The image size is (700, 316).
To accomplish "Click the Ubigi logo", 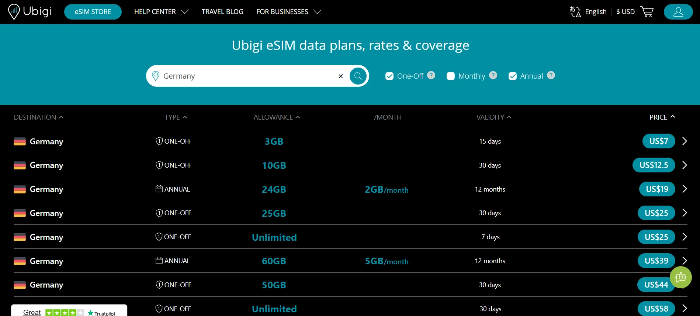I will (x=30, y=11).
